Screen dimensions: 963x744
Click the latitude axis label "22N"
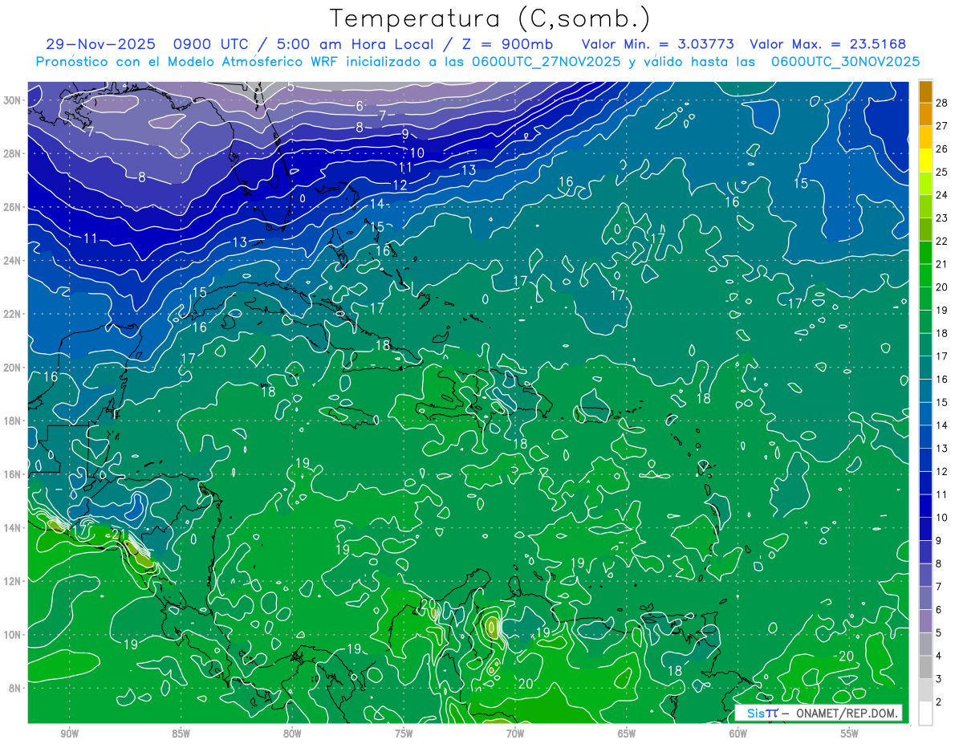[x=12, y=314]
